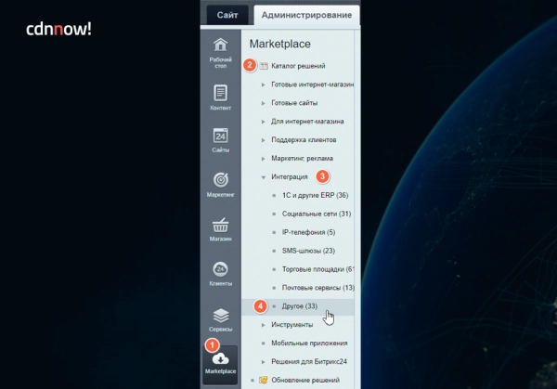The width and height of the screenshot is (557, 389).
Task: Expand the Для интернет-магазина arrow
Action: [x=264, y=122]
